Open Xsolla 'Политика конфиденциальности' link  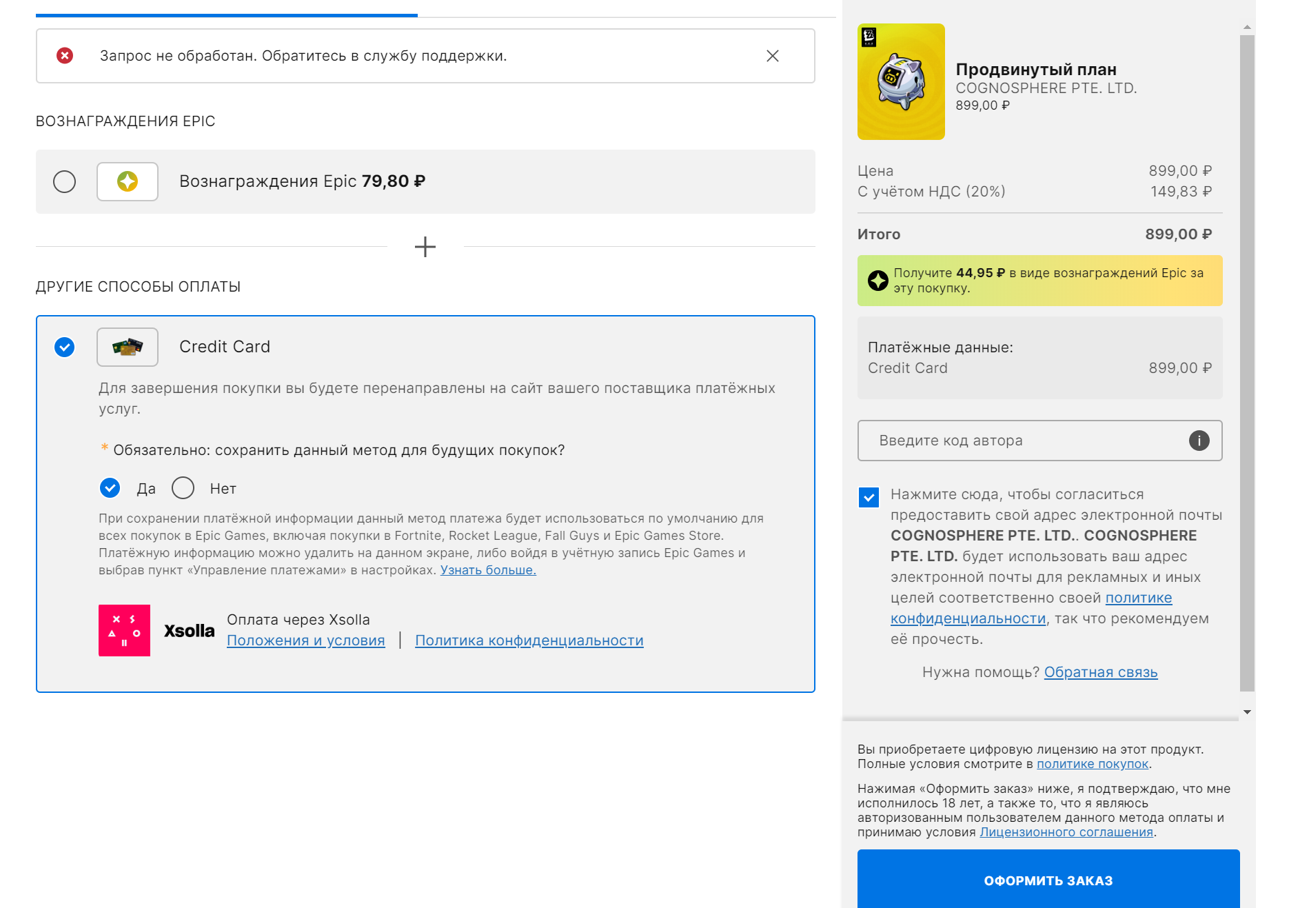click(529, 640)
